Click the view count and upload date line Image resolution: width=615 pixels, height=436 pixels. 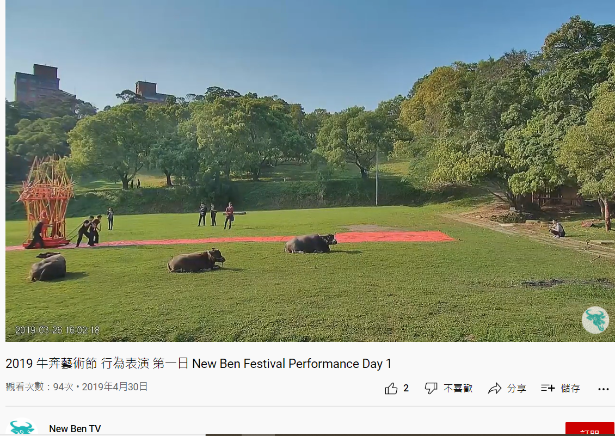[77, 386]
